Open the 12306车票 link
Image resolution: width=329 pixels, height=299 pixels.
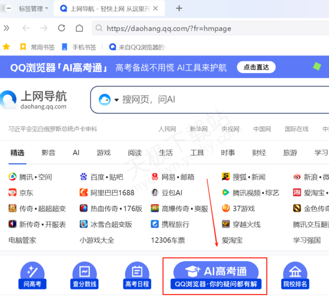click(168, 240)
